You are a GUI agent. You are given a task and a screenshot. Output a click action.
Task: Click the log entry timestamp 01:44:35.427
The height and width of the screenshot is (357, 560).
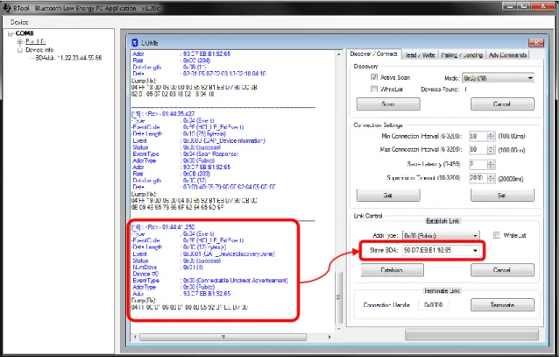coord(178,114)
